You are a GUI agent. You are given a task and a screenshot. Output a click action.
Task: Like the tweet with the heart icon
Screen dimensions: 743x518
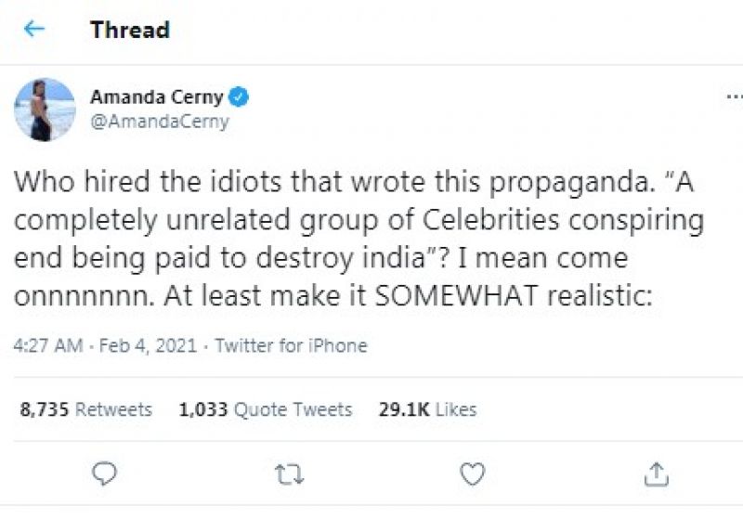click(473, 474)
